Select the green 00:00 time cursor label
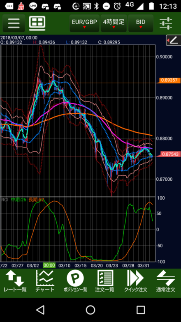This screenshot has height=322, width=181. [49, 265]
